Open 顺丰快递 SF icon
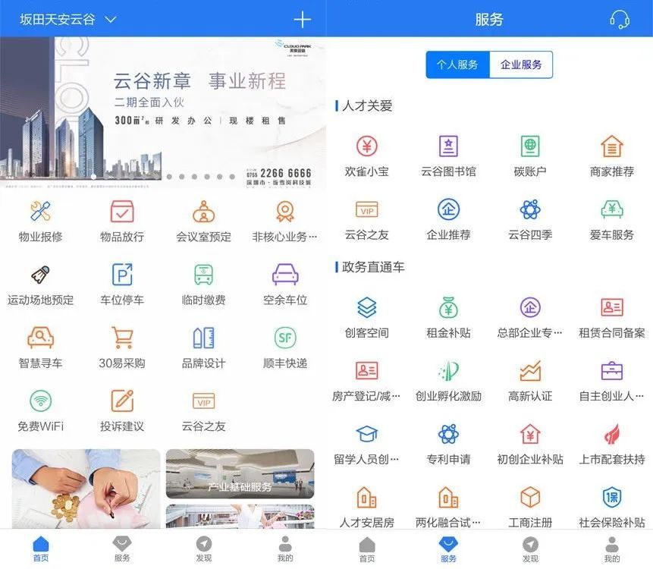653x569 pixels. pos(285,338)
